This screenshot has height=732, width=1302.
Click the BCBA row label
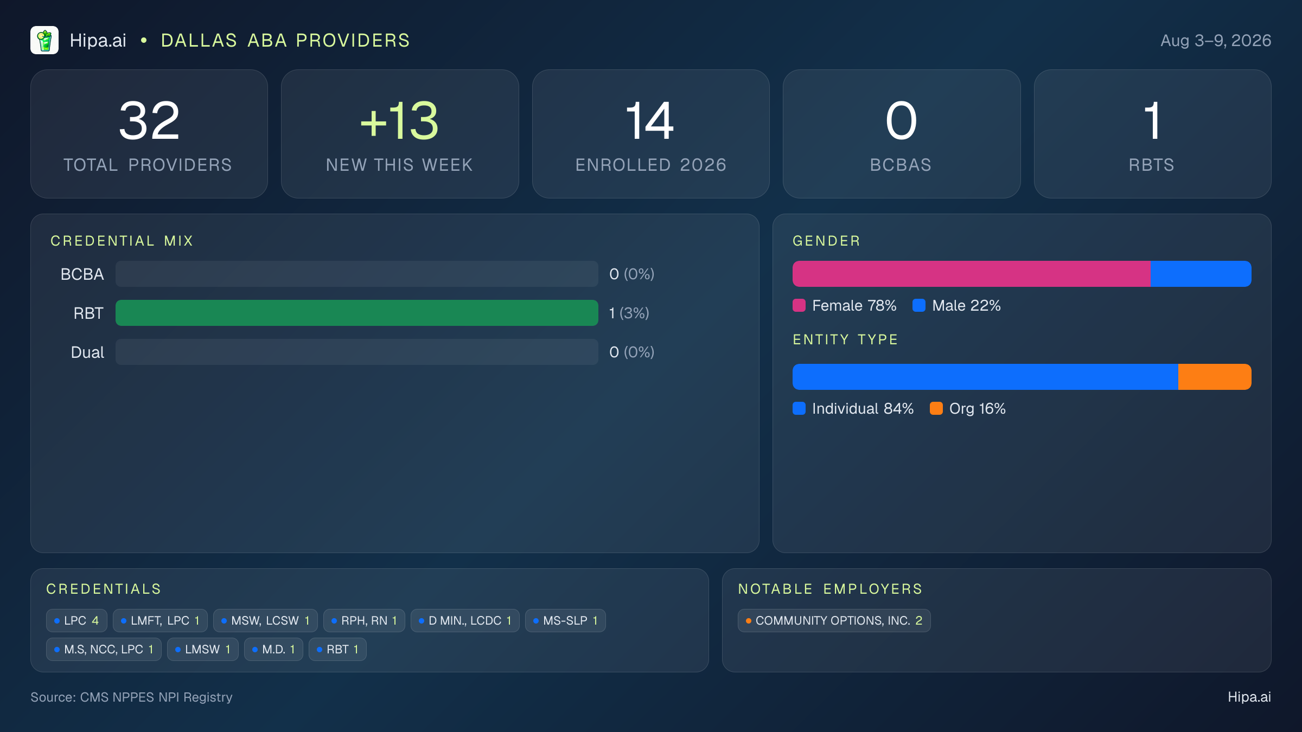pyautogui.click(x=82, y=274)
